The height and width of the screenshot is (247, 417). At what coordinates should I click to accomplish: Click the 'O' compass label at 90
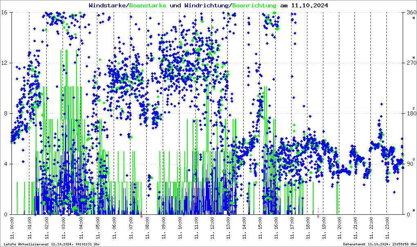point(414,159)
